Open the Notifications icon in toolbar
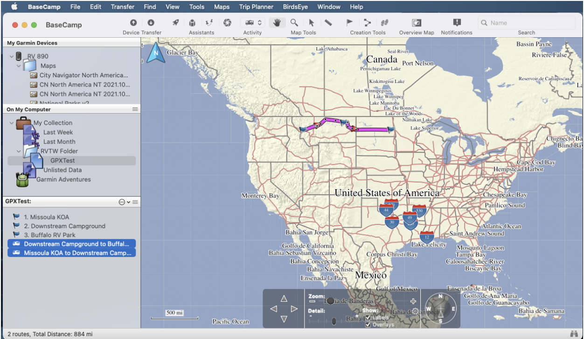The image size is (584, 339). point(457,22)
